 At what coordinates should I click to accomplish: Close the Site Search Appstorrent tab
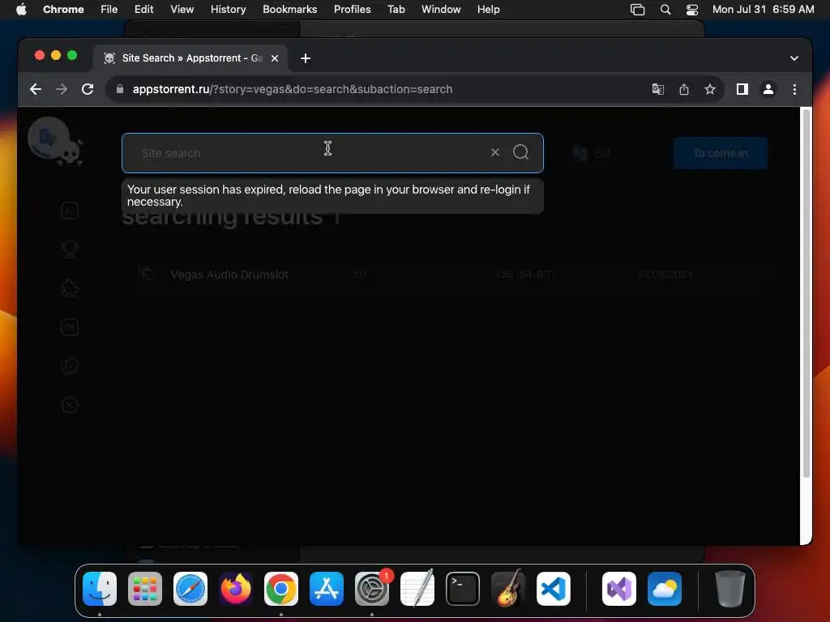pos(275,58)
